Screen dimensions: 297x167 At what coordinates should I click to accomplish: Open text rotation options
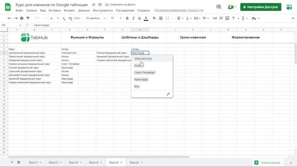click(206, 19)
